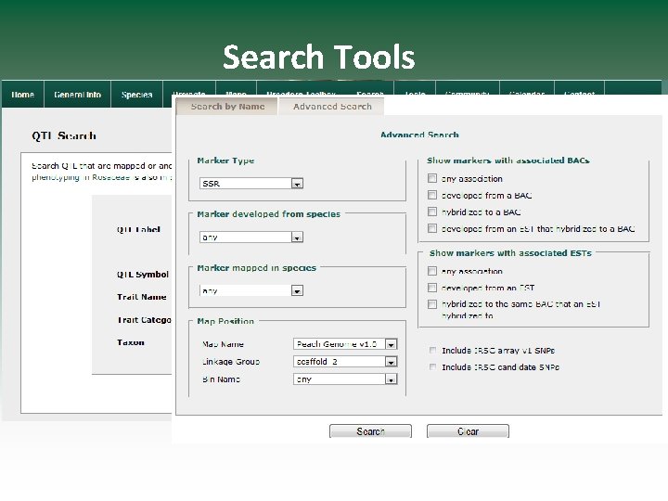This screenshot has height=501, width=668.
Task: Click the Linkage Group label text
Action: click(x=231, y=362)
